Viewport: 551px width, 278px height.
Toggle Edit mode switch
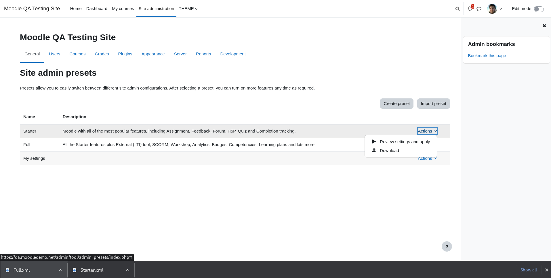(539, 9)
